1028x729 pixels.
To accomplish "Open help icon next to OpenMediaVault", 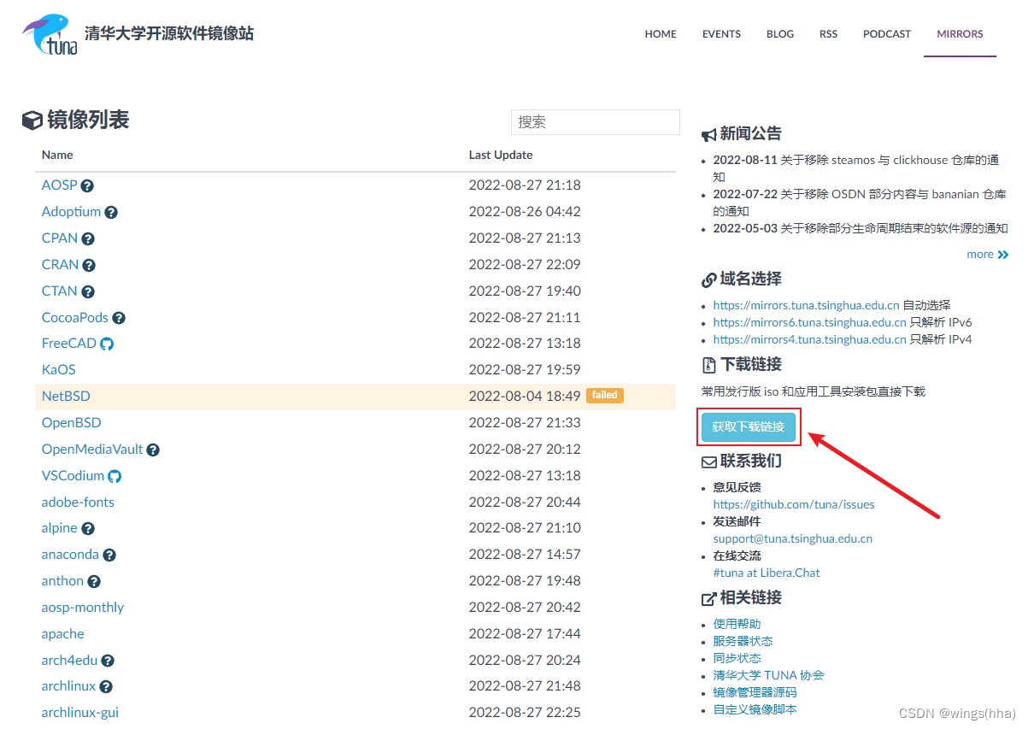I will (x=153, y=450).
